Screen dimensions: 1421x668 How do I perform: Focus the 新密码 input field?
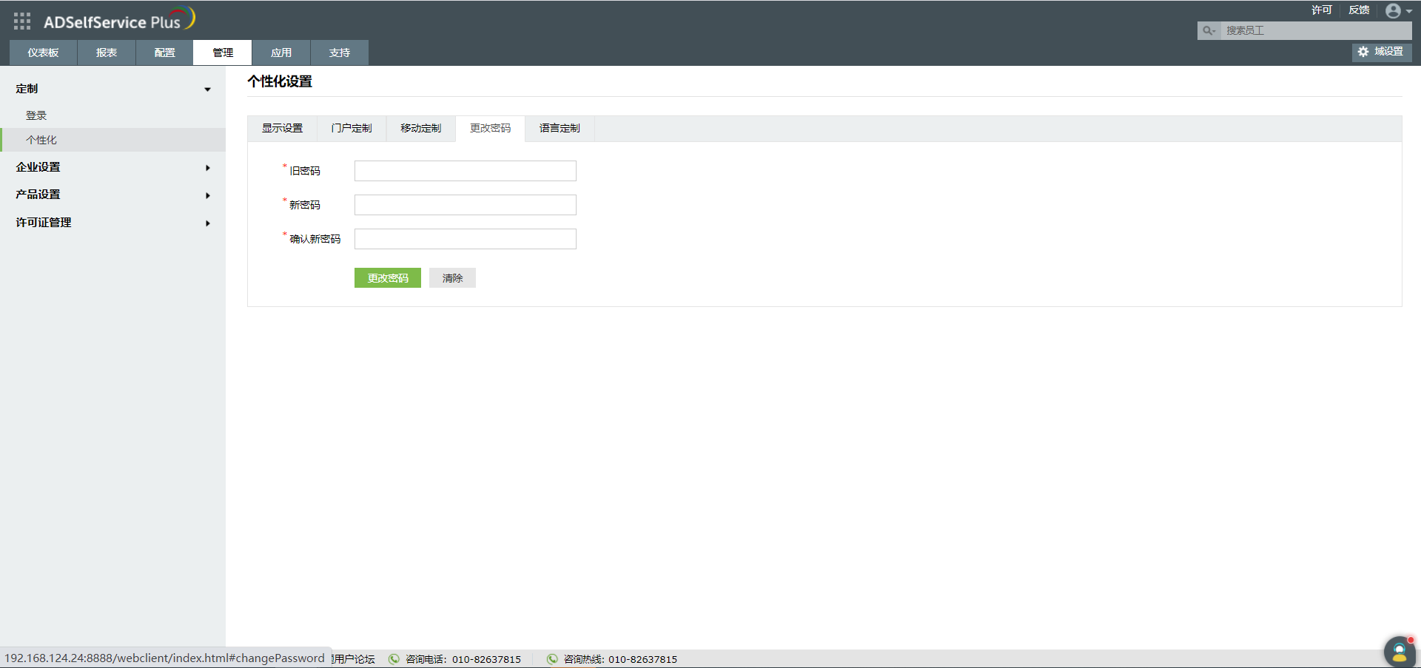click(466, 205)
